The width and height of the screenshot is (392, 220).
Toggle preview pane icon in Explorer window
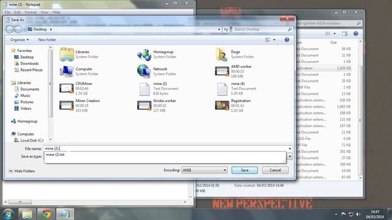tap(345, 34)
